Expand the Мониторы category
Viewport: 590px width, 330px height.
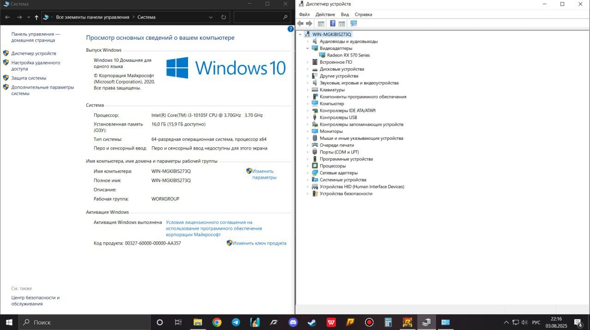308,132
